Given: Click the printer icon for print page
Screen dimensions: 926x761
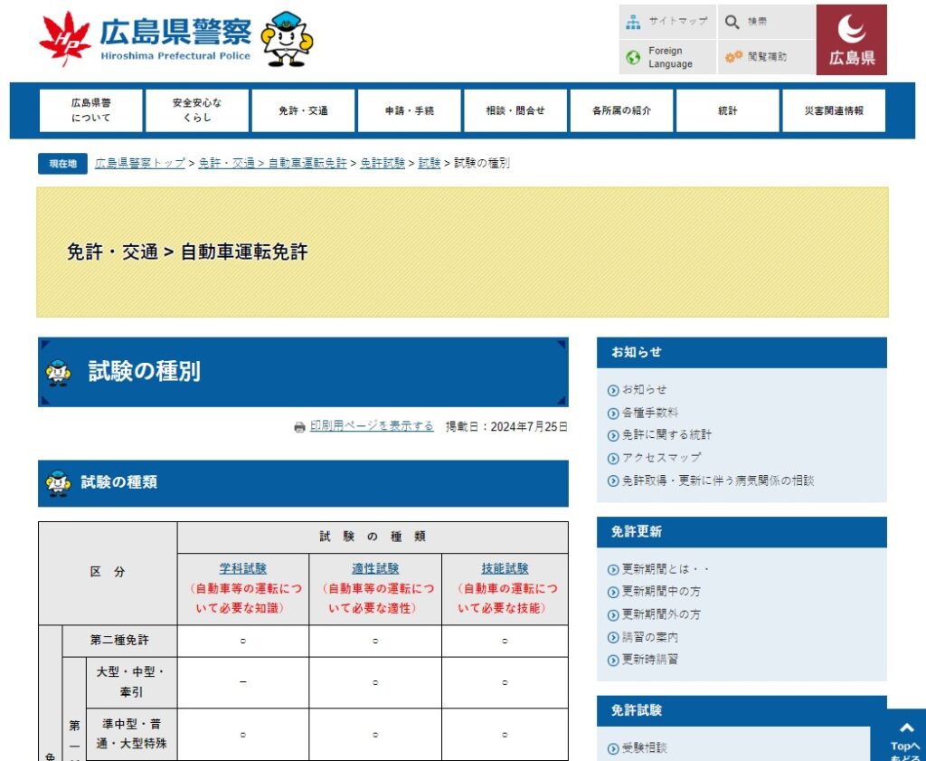Looking at the screenshot, I should coord(299,427).
